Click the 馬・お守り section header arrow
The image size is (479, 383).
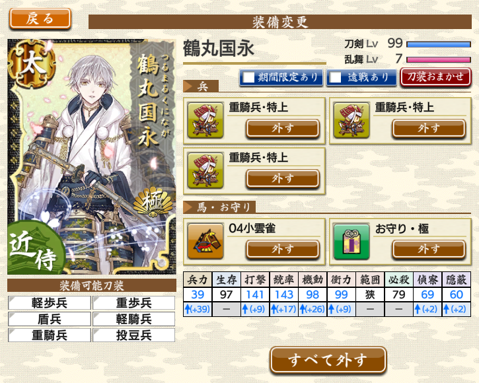187,207
